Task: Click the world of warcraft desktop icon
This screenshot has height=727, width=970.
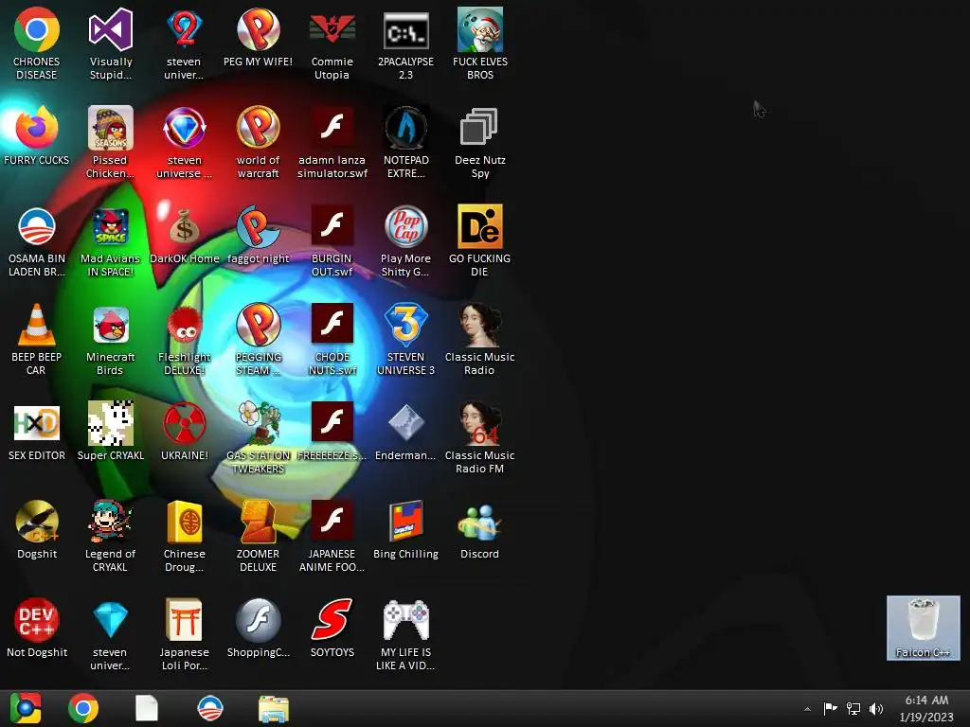Action: 258,128
